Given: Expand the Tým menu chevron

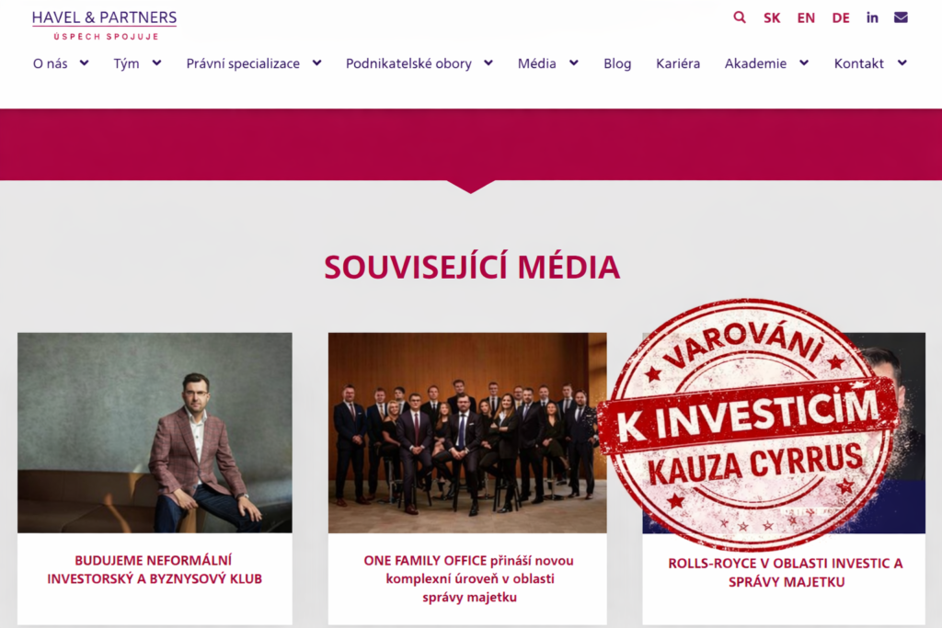Looking at the screenshot, I should [156, 63].
